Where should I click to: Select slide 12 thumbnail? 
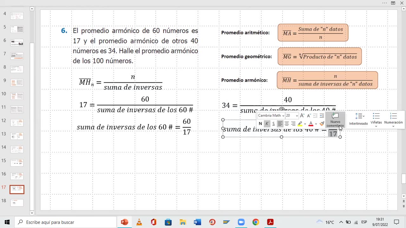pyautogui.click(x=17, y=123)
